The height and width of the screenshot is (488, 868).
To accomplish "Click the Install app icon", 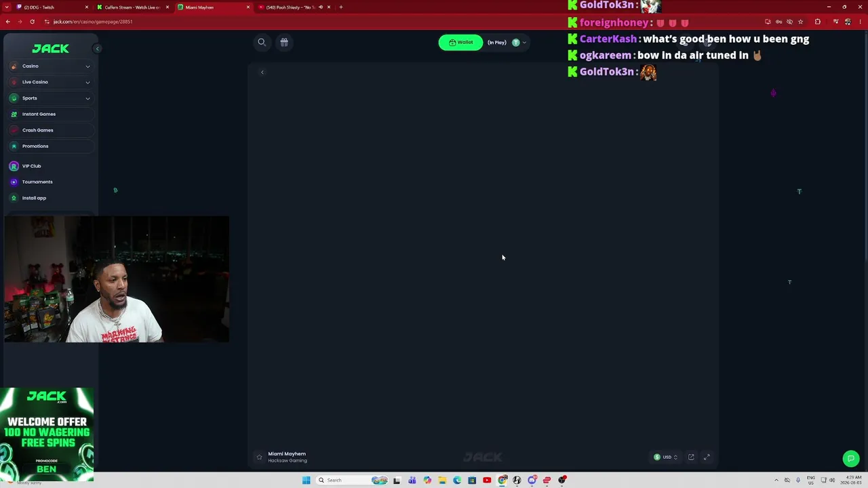I will (x=14, y=198).
